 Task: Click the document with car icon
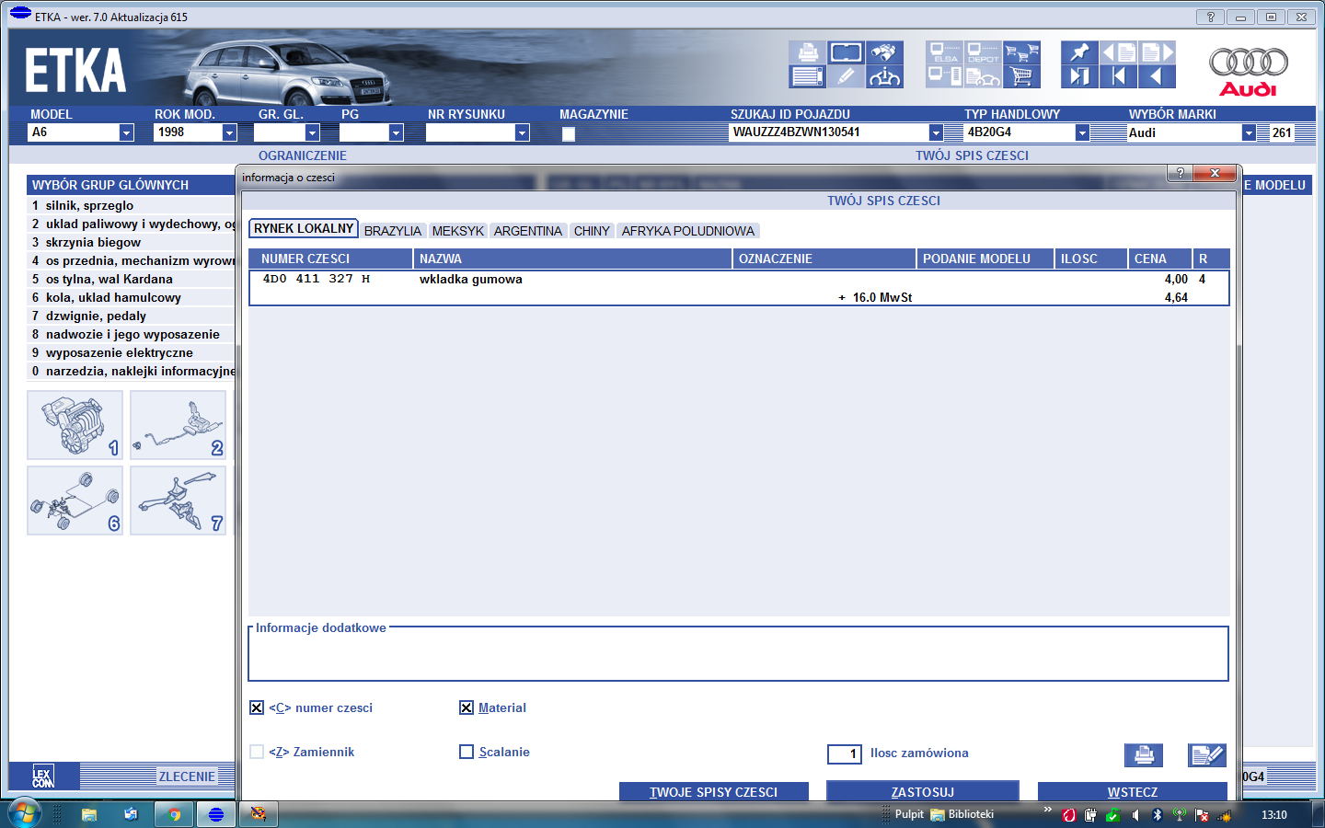[x=983, y=76]
